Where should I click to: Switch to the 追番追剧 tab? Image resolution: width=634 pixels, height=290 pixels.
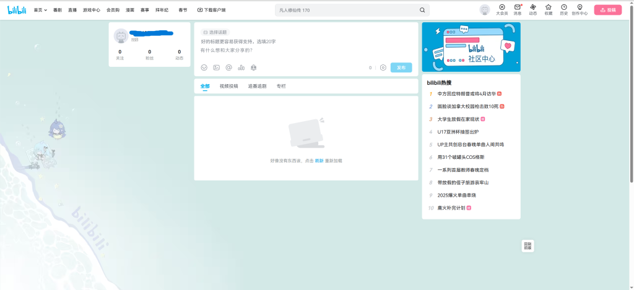[x=257, y=86]
